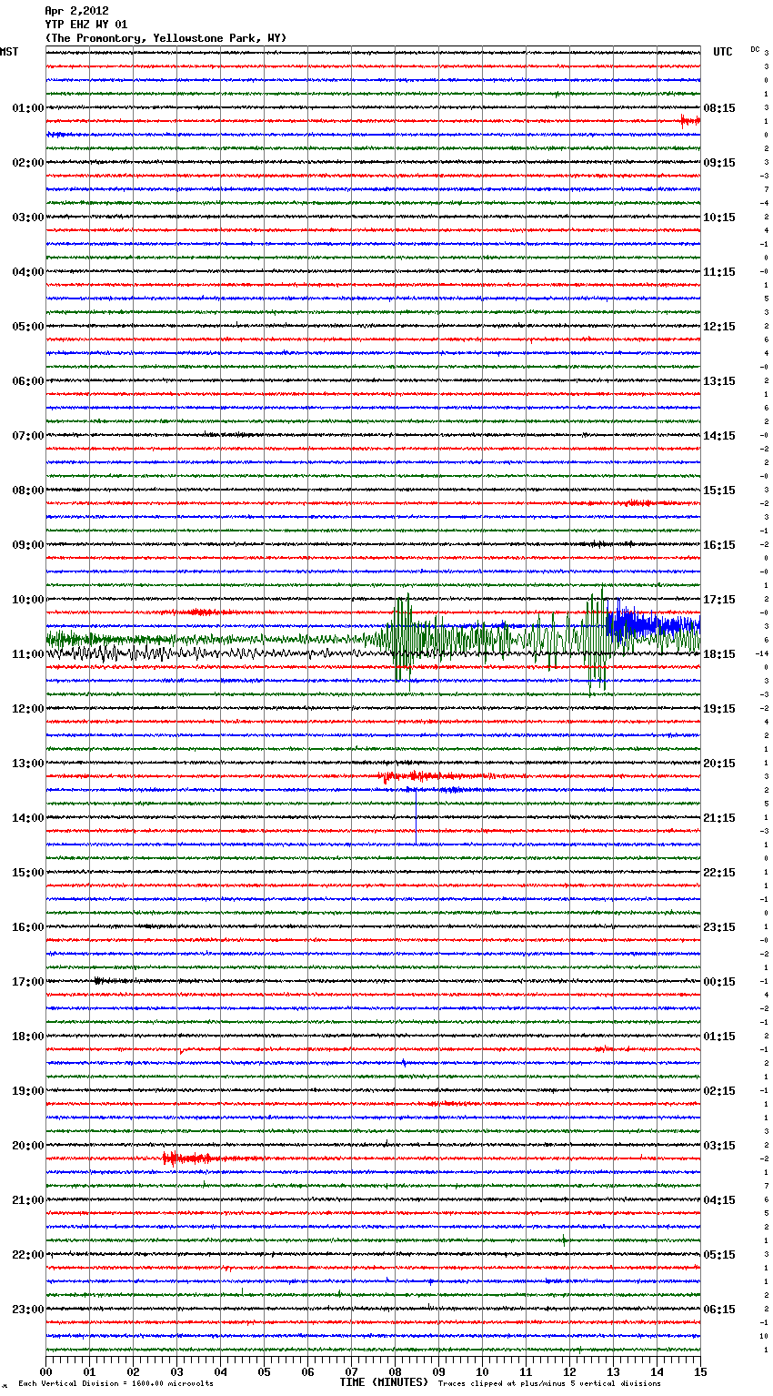Select the 13:00 MST time label
Image resolution: width=773 pixels, height=1396 pixels.
28,764
